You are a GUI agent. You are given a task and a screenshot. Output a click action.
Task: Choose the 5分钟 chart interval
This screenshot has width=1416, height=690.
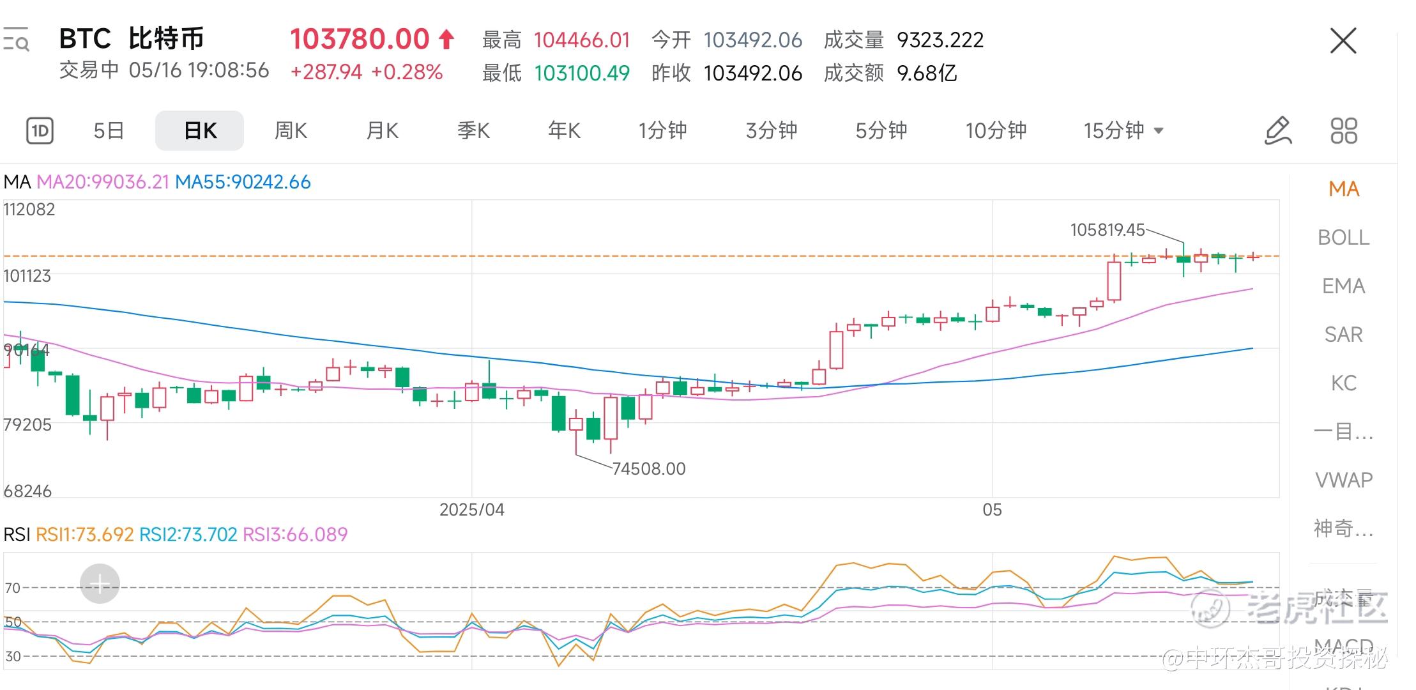click(x=881, y=131)
